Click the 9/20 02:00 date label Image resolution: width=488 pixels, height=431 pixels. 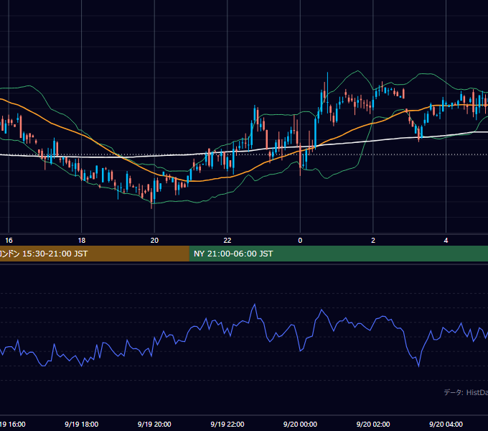(373, 424)
